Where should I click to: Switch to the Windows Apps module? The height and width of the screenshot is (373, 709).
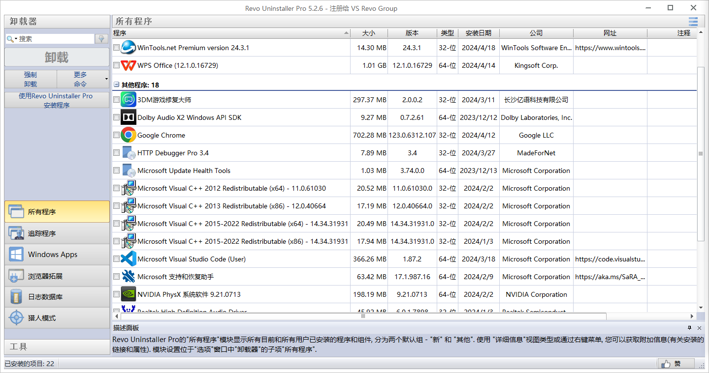click(x=57, y=255)
